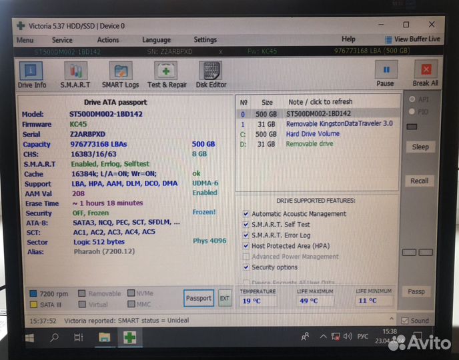The image size is (459, 360).
Task: Open the Drive Info panel
Action: 31,75
